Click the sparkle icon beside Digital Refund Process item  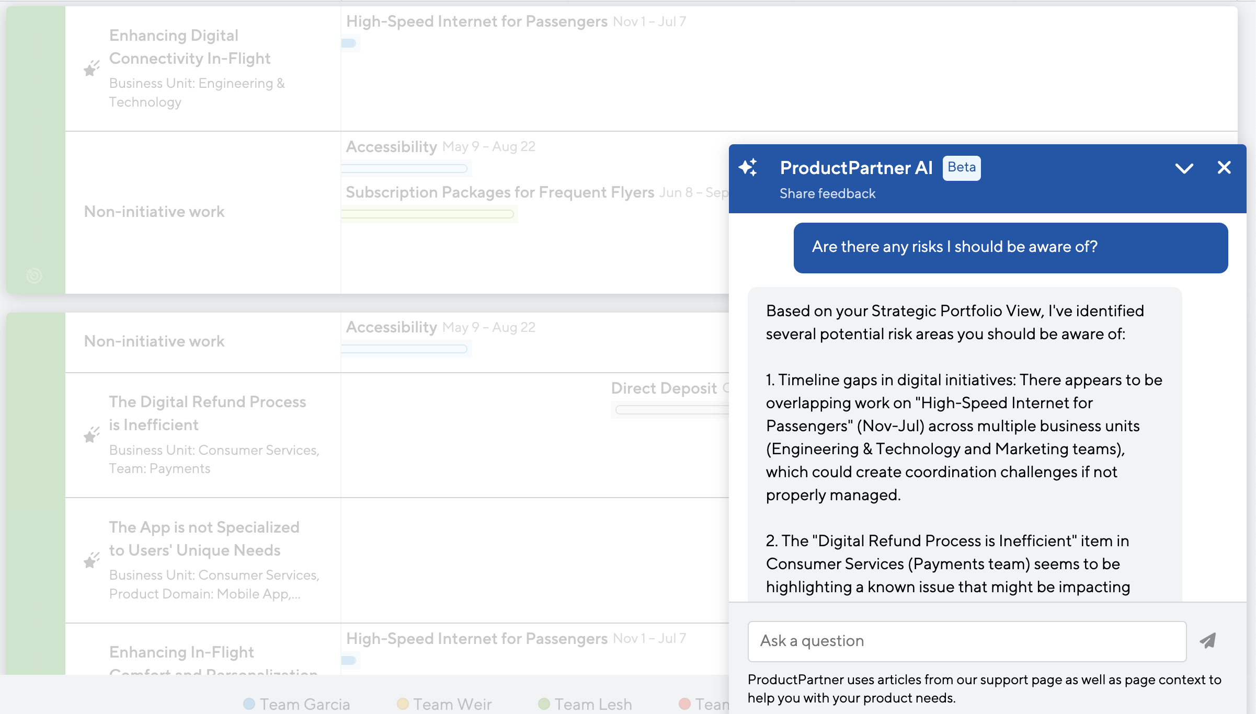[x=90, y=434]
